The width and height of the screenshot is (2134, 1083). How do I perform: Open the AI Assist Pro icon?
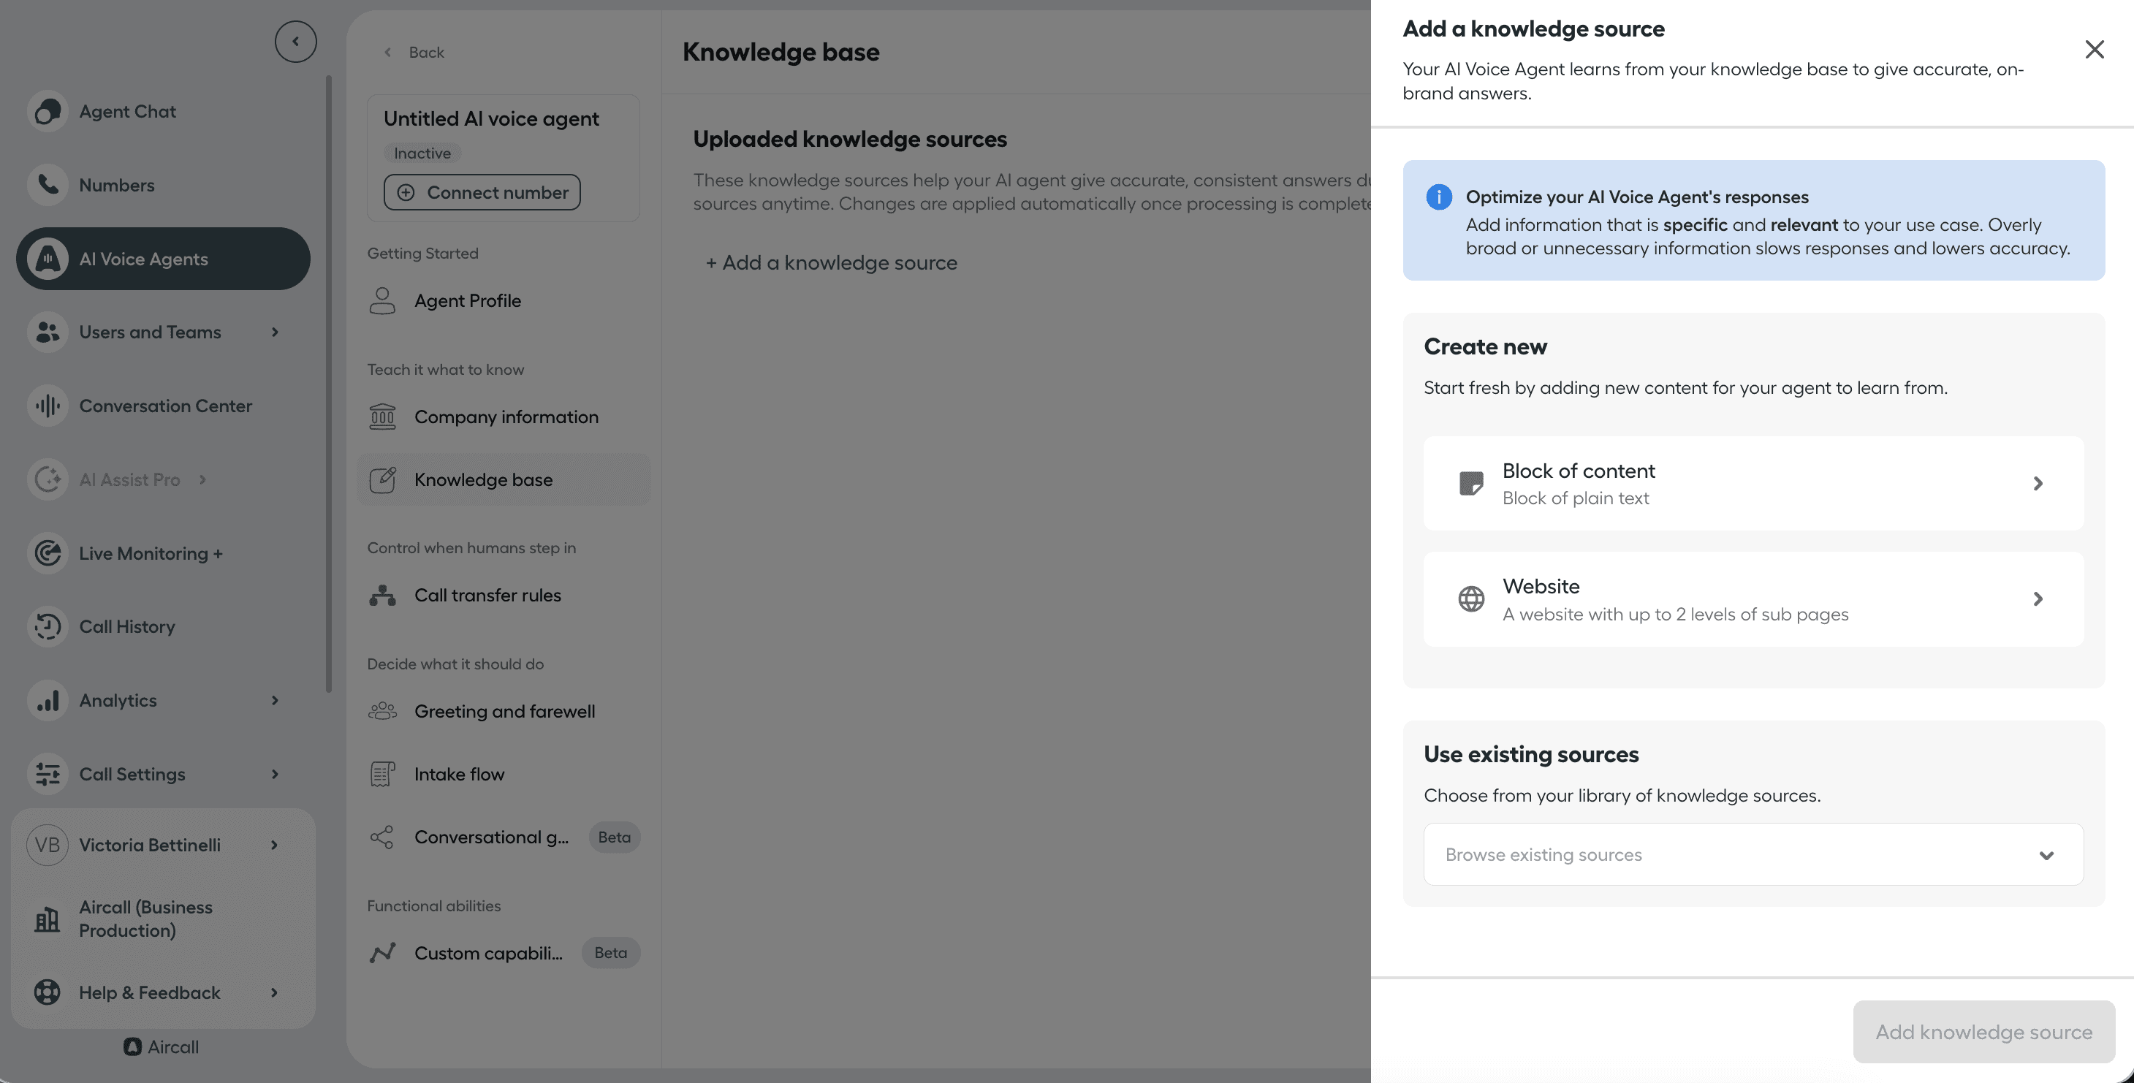pyautogui.click(x=48, y=479)
